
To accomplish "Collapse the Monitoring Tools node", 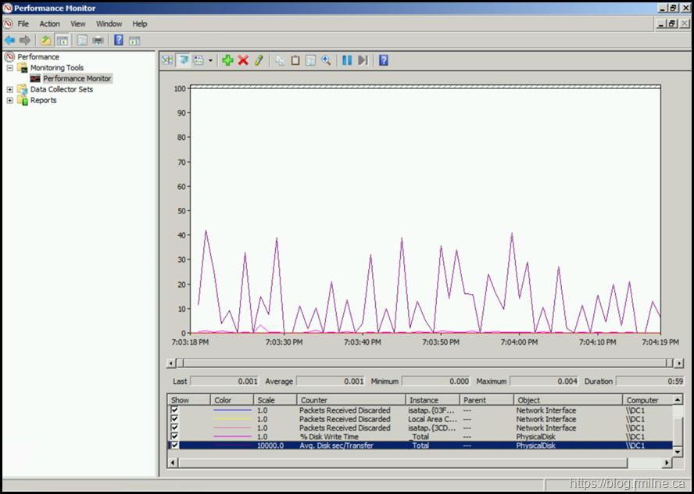I will (x=10, y=68).
